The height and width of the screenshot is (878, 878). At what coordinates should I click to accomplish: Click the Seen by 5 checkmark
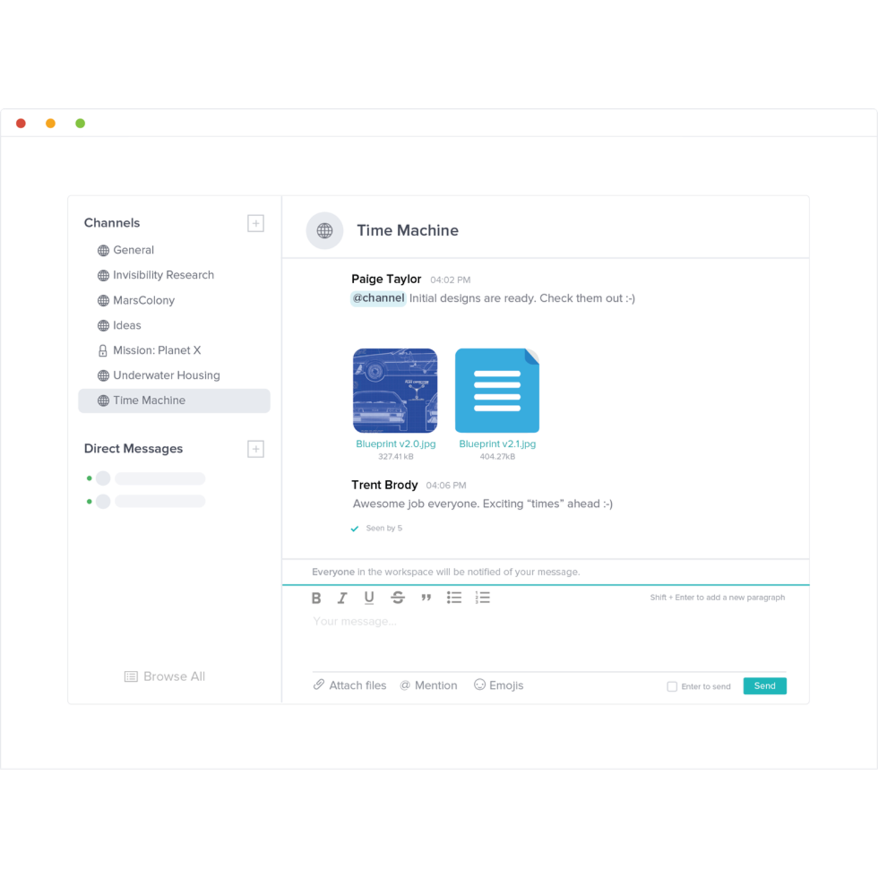coord(355,528)
